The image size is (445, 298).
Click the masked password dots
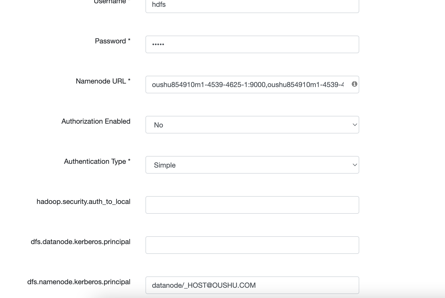(x=158, y=44)
